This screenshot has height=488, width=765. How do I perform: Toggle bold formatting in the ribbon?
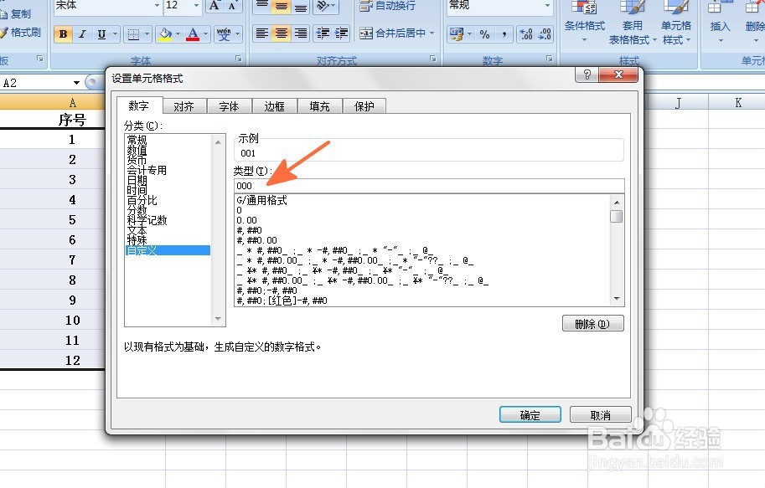click(63, 34)
